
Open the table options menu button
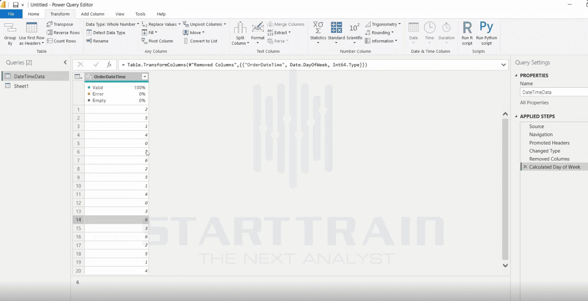click(78, 77)
